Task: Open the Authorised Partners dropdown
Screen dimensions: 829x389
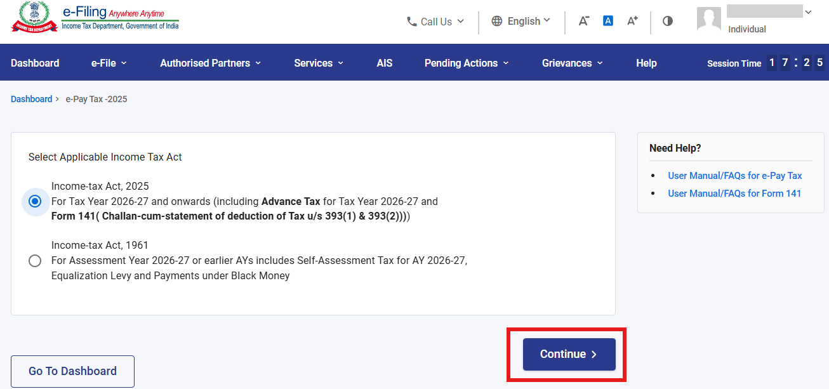Action: pyautogui.click(x=210, y=63)
